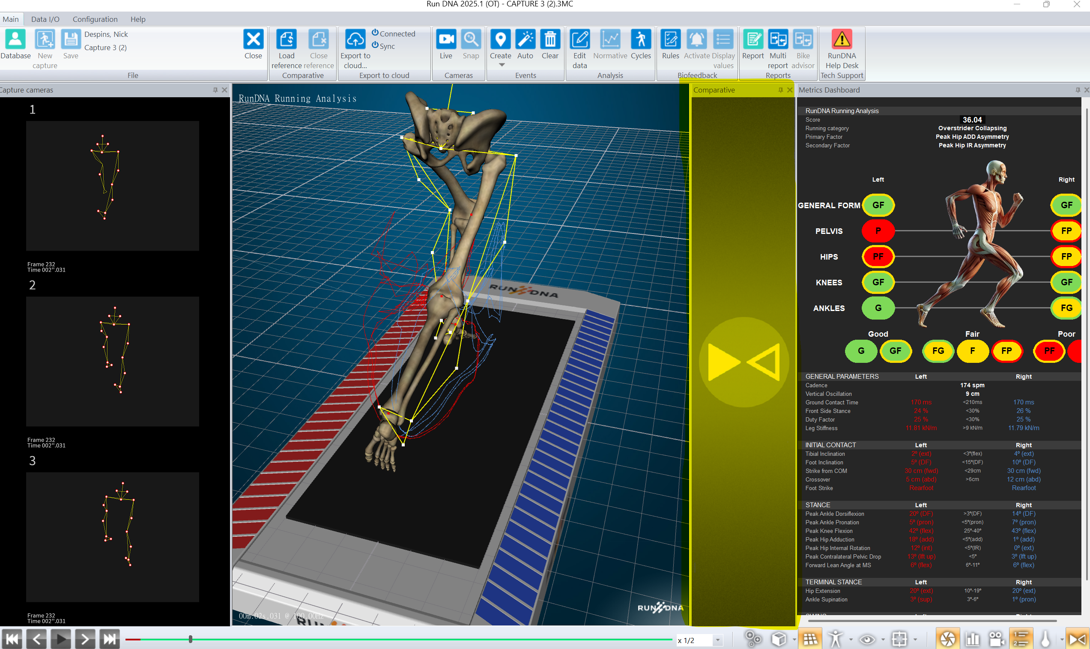Click the red segment of the timeline
This screenshot has width=1090, height=649.
tap(133, 640)
